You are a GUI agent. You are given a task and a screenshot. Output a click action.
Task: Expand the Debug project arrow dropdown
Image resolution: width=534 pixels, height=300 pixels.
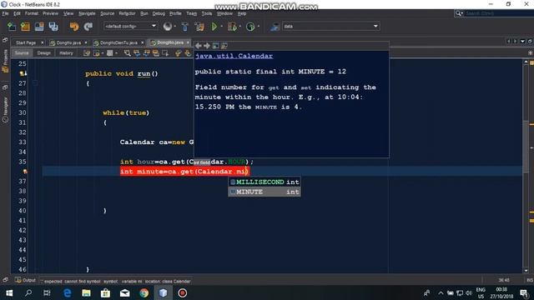coord(239,27)
